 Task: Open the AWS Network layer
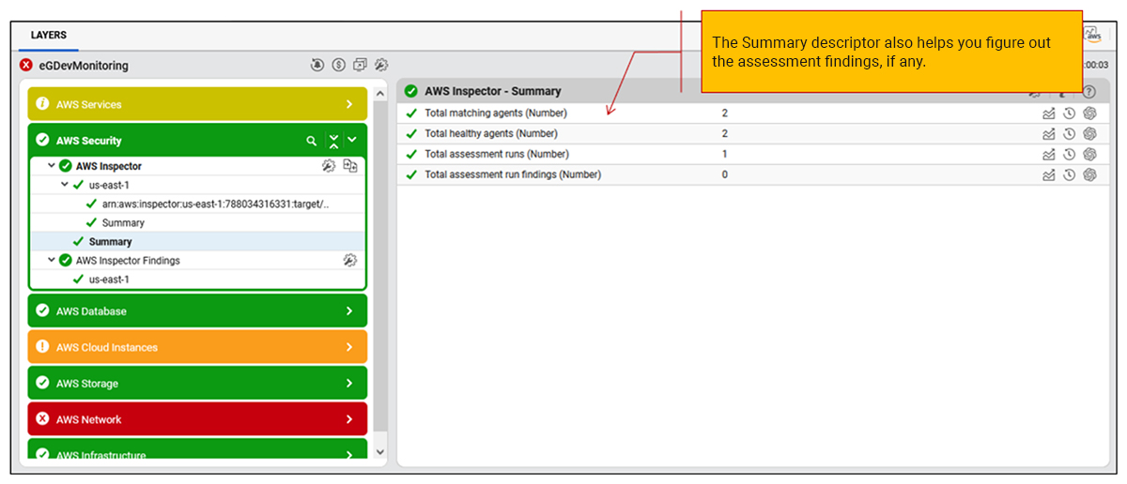(x=197, y=419)
